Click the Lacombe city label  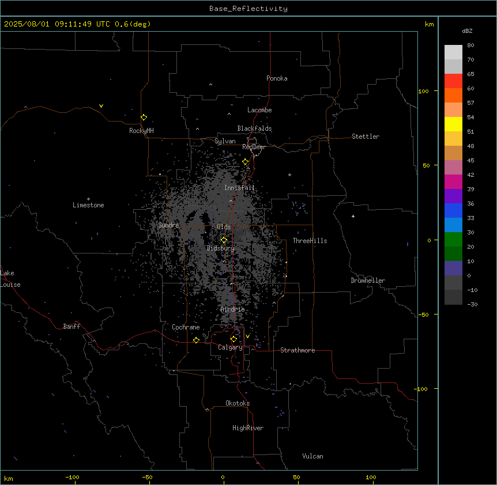pyautogui.click(x=259, y=110)
